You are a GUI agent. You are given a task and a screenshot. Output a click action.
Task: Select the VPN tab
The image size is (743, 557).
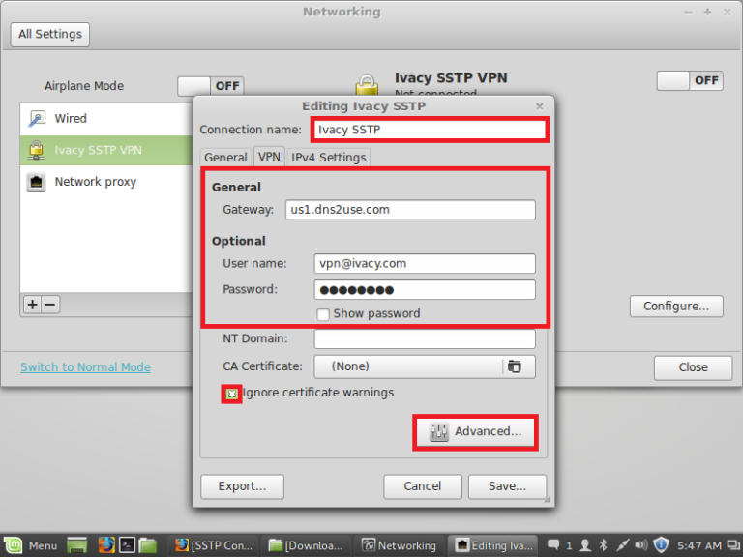[269, 157]
